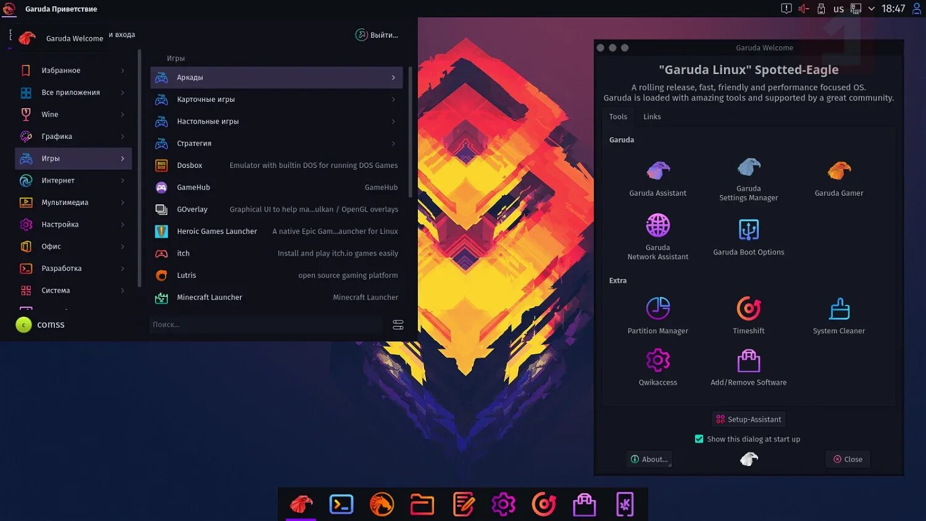Open Все приложения category
Image resolution: width=926 pixels, height=521 pixels.
click(x=73, y=93)
